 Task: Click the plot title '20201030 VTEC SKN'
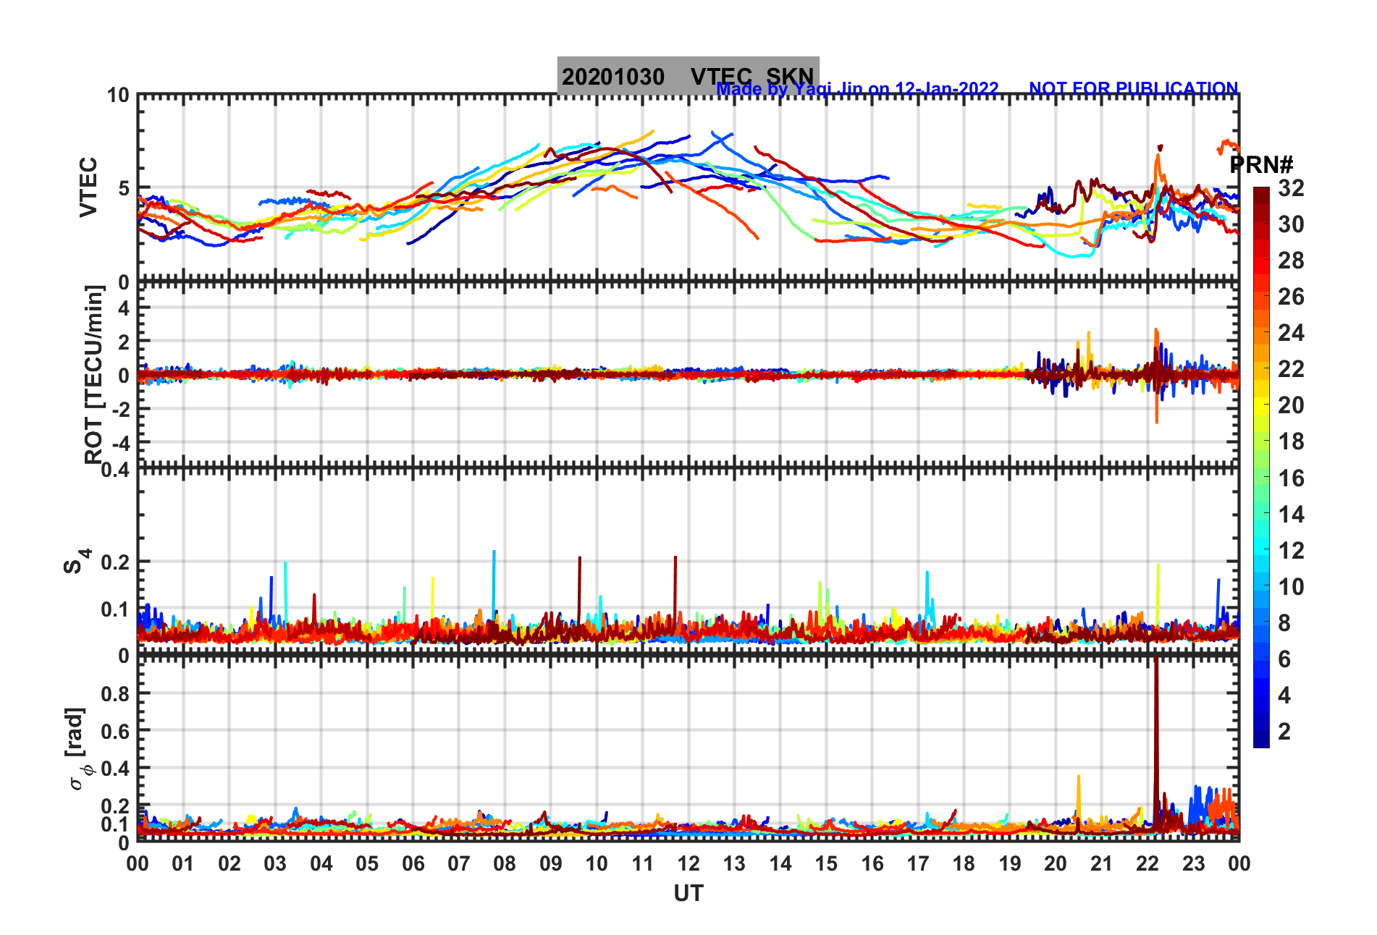(688, 76)
